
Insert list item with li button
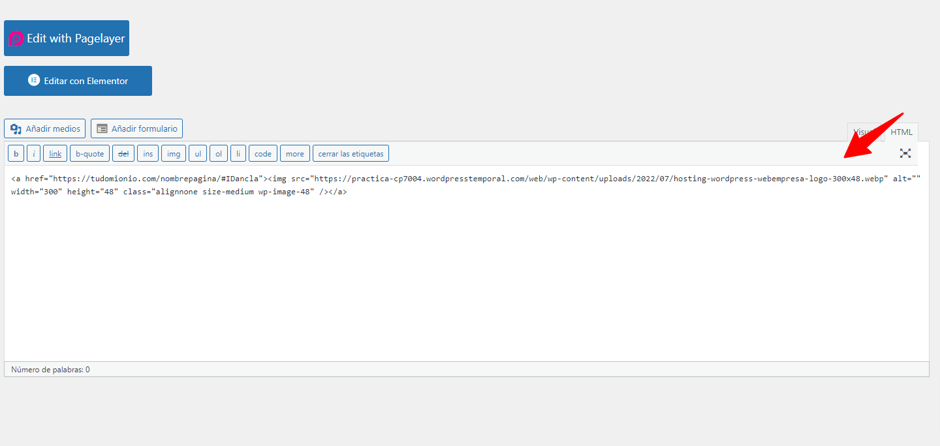[238, 154]
